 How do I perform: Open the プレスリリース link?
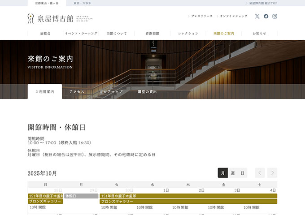[201, 16]
